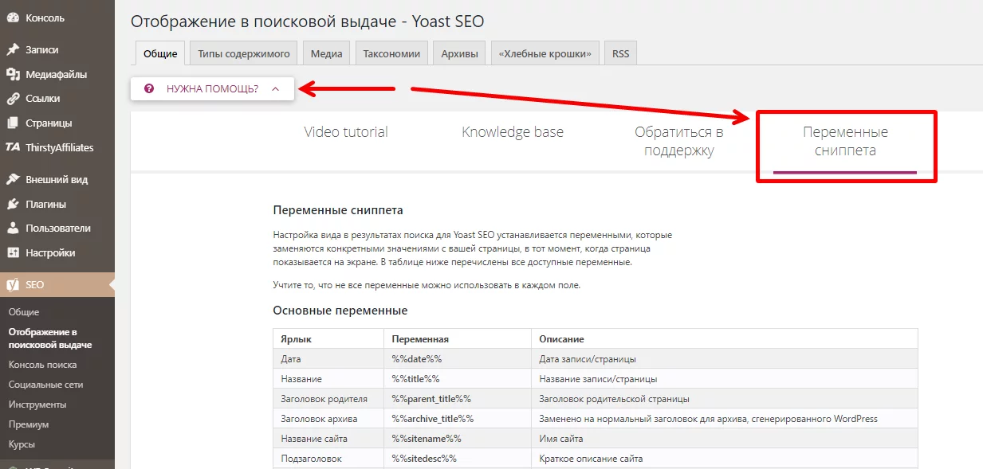Open the Консоль поиска submenu link
The height and width of the screenshot is (469, 983).
coord(43,365)
